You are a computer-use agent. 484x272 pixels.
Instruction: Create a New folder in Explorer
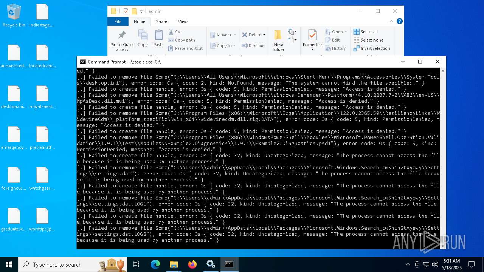click(x=278, y=41)
